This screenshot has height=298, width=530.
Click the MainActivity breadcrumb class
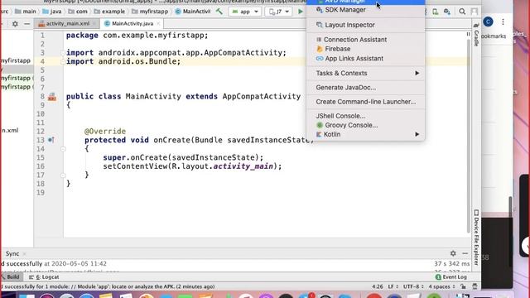(193, 12)
